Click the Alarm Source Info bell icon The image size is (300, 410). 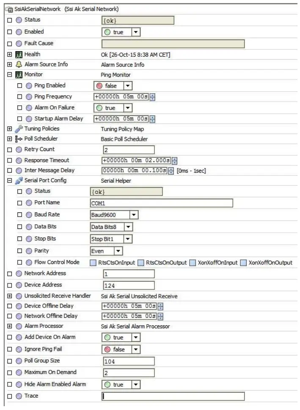click(x=19, y=64)
